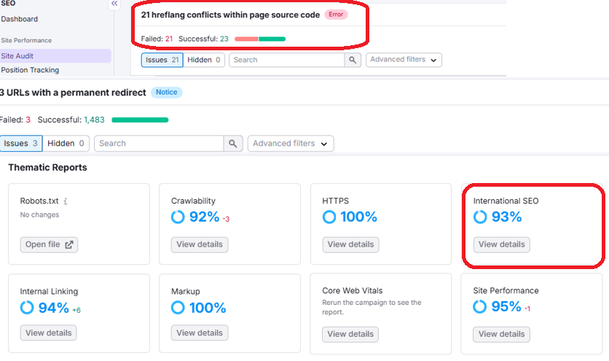Screen dimensions: 609x361
Task: Click the permanent redirect green progress bar
Action: (140, 120)
